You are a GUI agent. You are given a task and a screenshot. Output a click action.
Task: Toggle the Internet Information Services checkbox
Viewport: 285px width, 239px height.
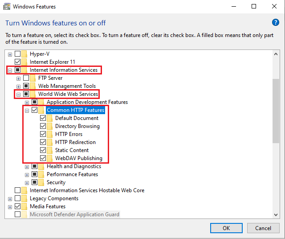tap(18, 70)
